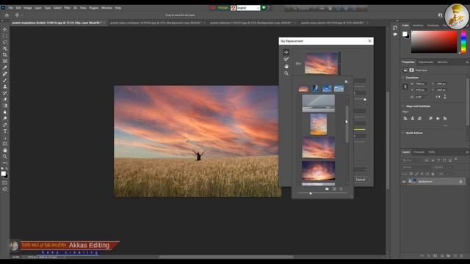470x264 pixels.
Task: Click delete sky trash icon in presets
Action: point(341,189)
